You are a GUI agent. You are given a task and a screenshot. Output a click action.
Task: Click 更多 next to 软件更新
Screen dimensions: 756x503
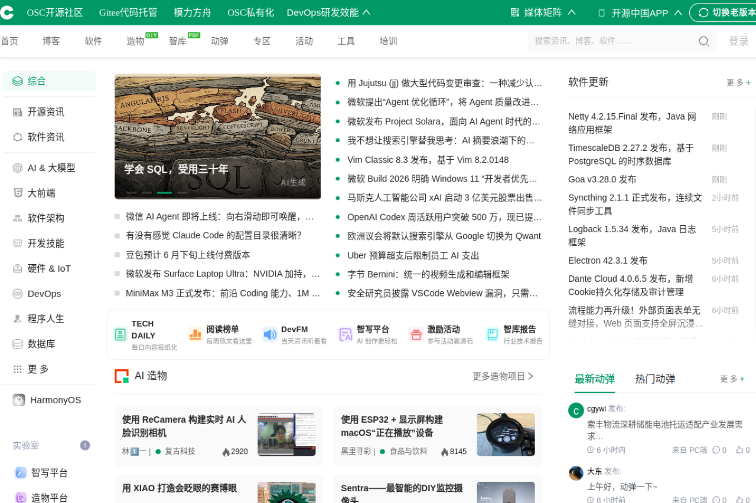738,83
